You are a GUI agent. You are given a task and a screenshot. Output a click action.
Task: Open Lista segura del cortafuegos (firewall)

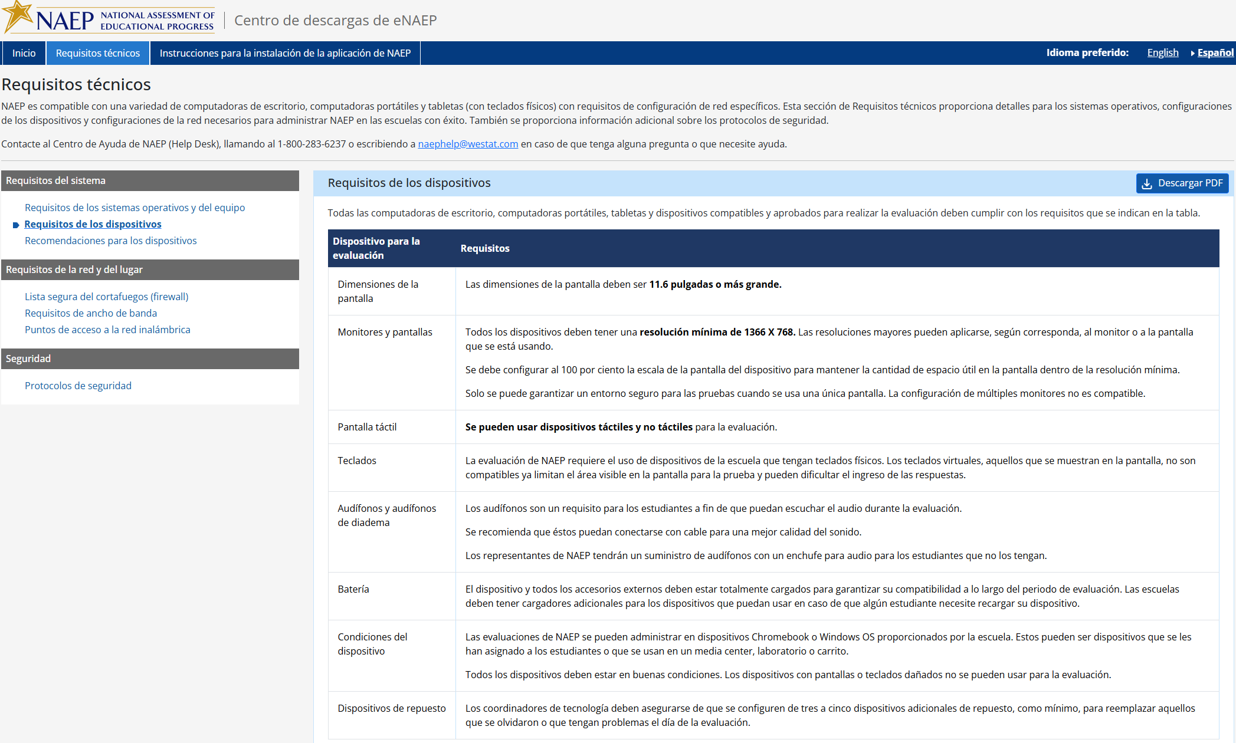click(x=106, y=297)
